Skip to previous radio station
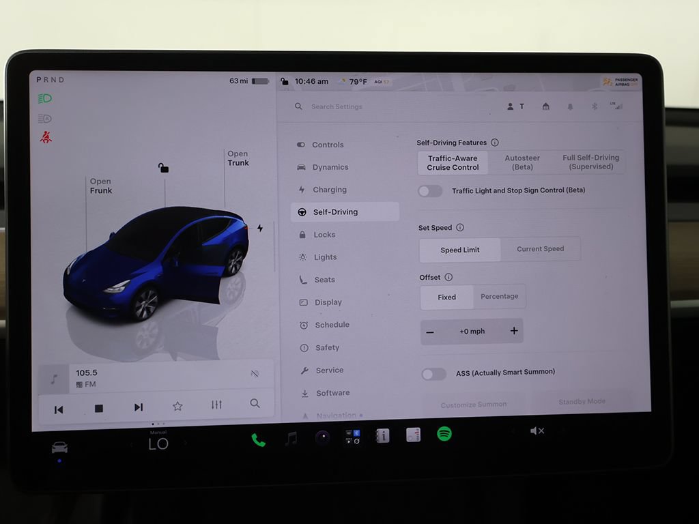The width and height of the screenshot is (699, 524). point(59,409)
